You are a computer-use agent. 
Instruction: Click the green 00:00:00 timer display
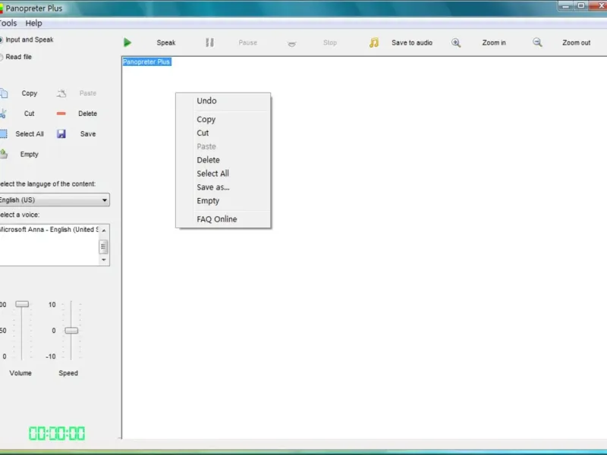tap(57, 433)
